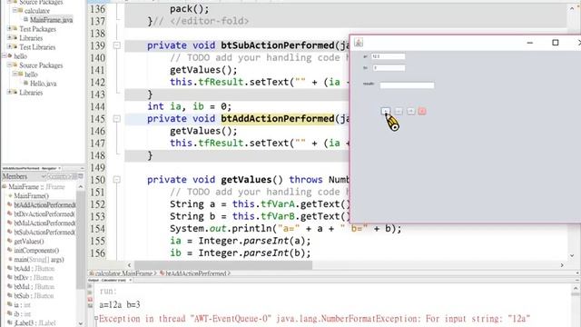Click the editor horizontal scrollbar thumb
Viewport: 581px width, 327px height.
tap(223, 265)
